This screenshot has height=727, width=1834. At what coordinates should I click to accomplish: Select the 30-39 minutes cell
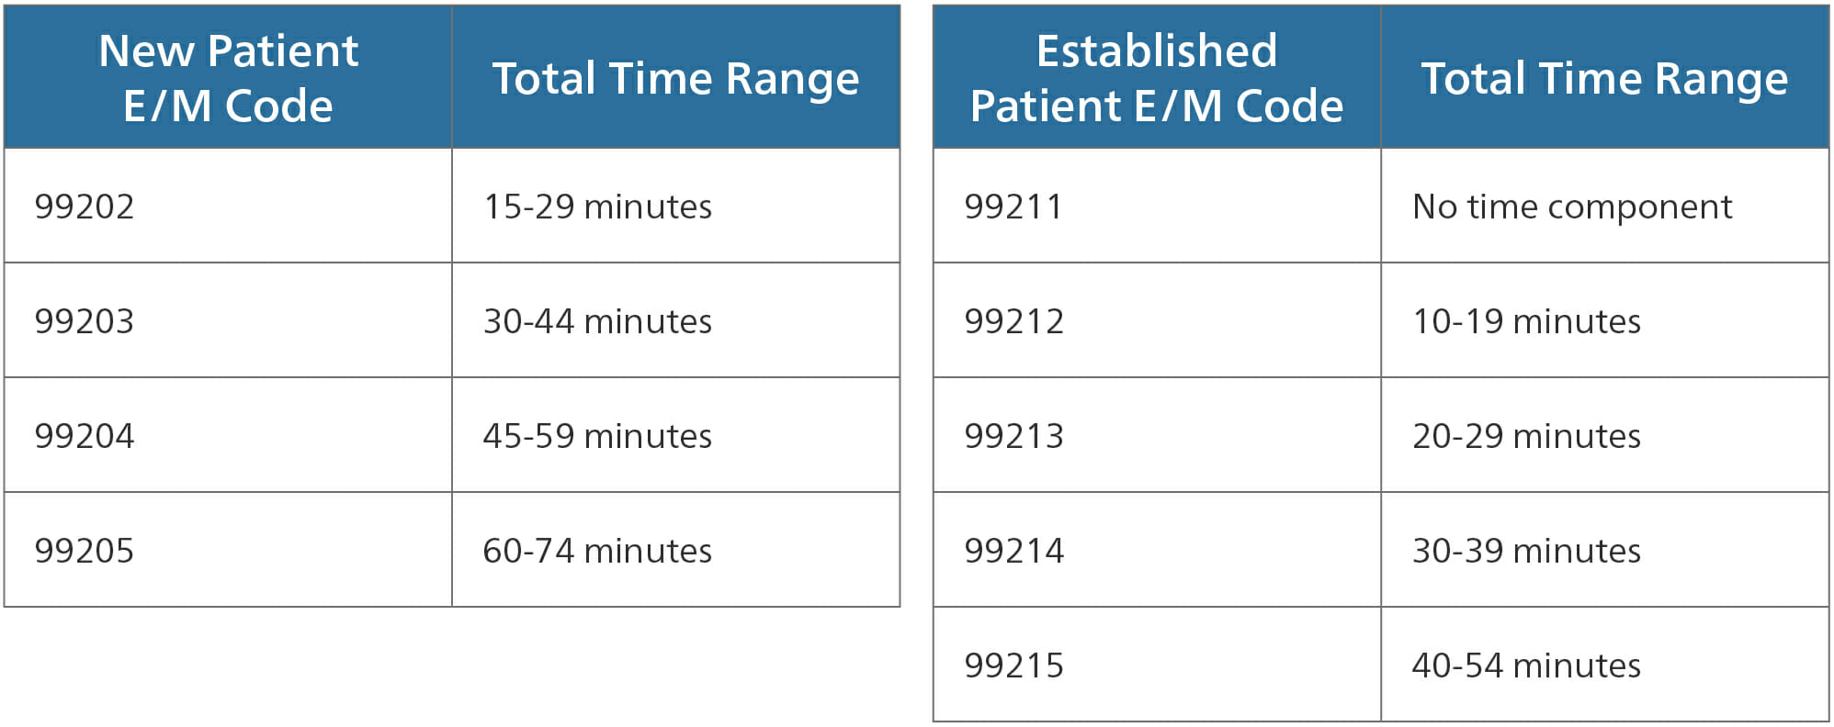point(1526,551)
